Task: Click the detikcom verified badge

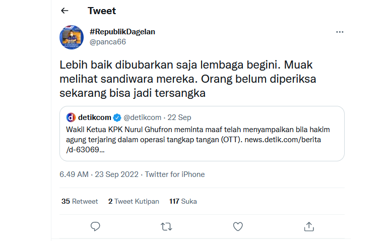Action: pos(117,117)
